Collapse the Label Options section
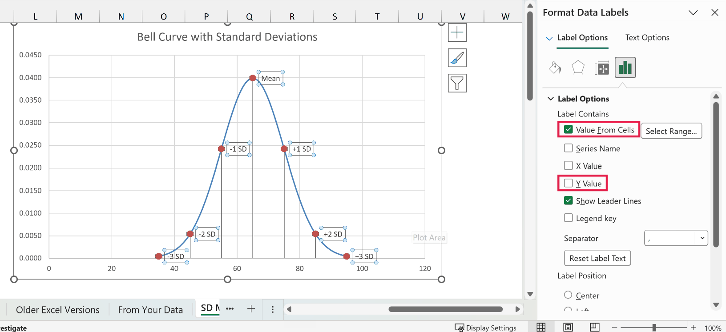726x332 pixels. [551, 99]
